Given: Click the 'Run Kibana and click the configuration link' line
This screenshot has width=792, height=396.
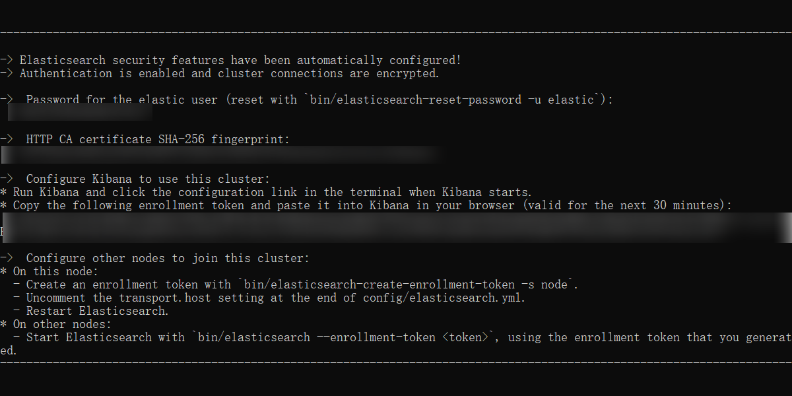Looking at the screenshot, I should click(x=266, y=192).
